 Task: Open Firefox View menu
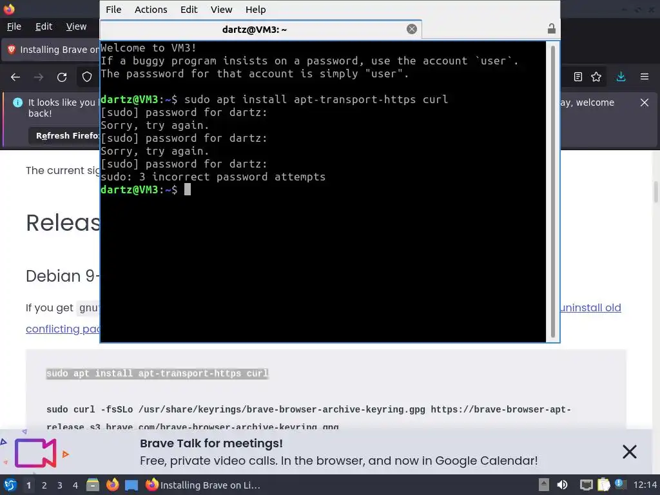[x=76, y=26]
